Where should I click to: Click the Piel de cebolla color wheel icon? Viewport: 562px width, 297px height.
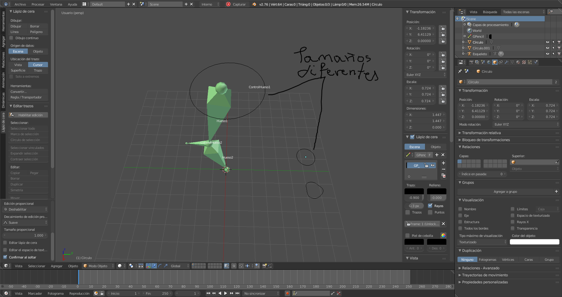coord(443,235)
